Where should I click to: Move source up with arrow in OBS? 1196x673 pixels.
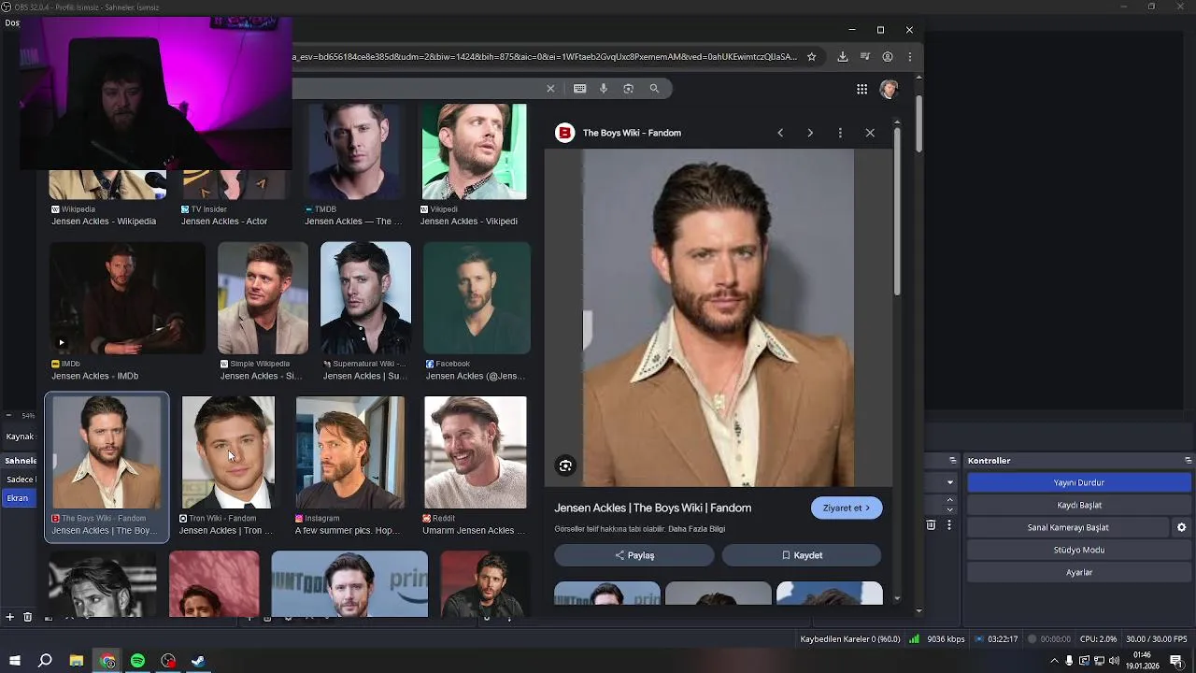(x=950, y=499)
